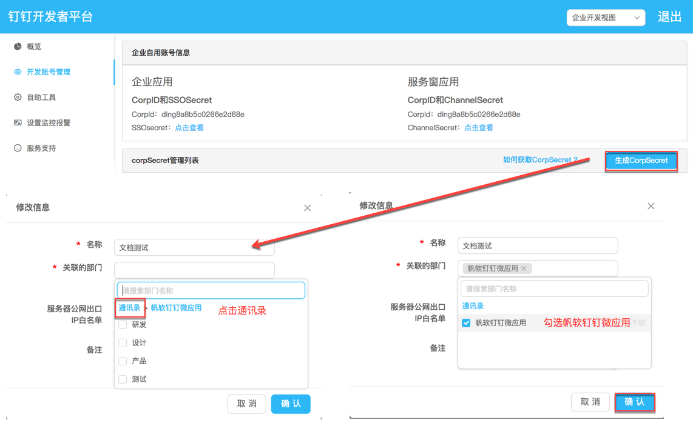
Task: Open 服务支持 in the sidebar
Action: (41, 148)
